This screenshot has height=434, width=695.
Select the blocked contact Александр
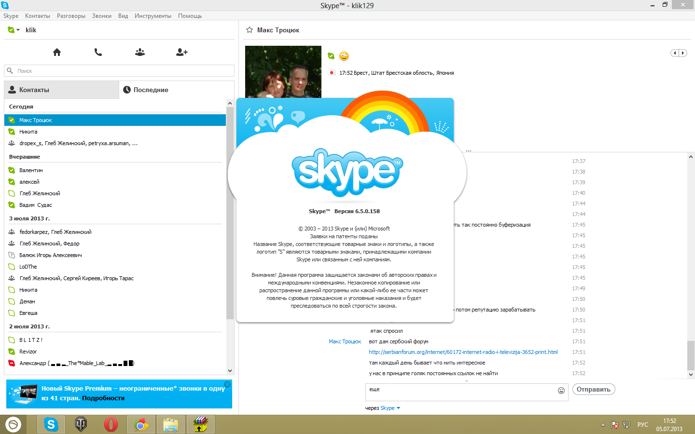coord(115,363)
